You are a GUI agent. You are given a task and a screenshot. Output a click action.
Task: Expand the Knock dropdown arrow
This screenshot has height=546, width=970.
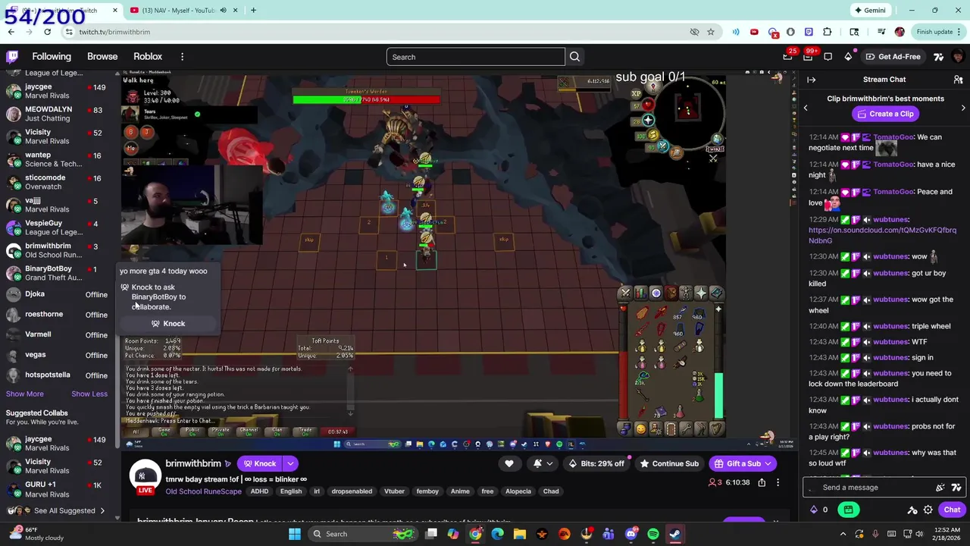[290, 463]
